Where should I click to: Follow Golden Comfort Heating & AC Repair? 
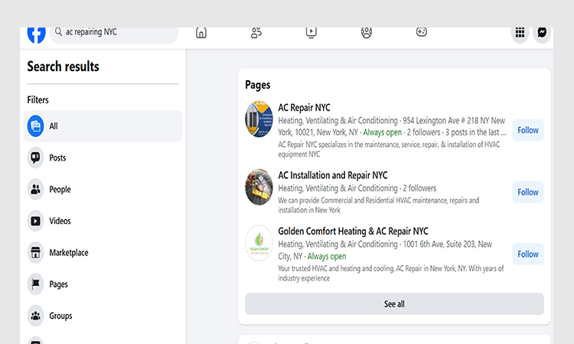point(528,254)
